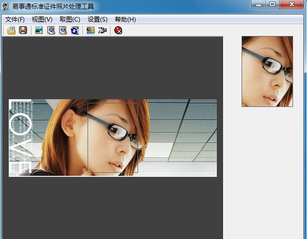The width and height of the screenshot is (307, 239).
Task: Click the blue rotate arrows icon
Action: click(75, 30)
